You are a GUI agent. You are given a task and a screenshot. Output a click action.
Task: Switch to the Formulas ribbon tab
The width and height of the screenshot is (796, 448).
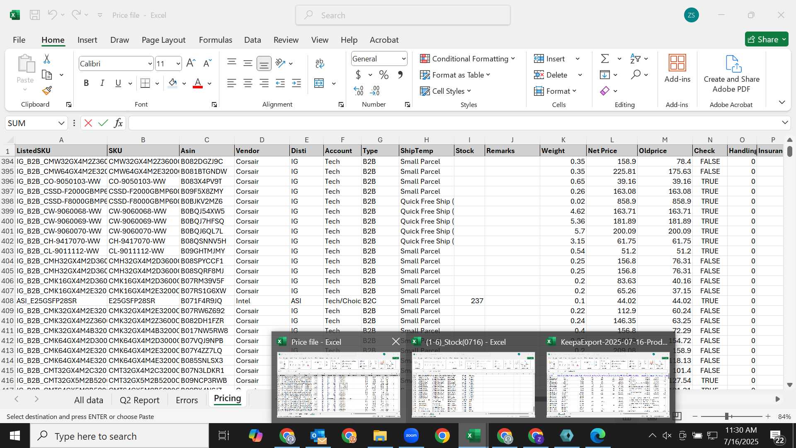pos(215,40)
